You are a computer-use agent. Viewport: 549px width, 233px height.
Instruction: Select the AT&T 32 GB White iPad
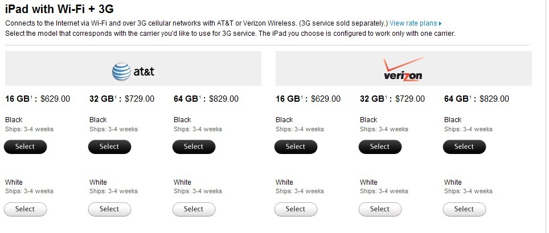coord(109,209)
